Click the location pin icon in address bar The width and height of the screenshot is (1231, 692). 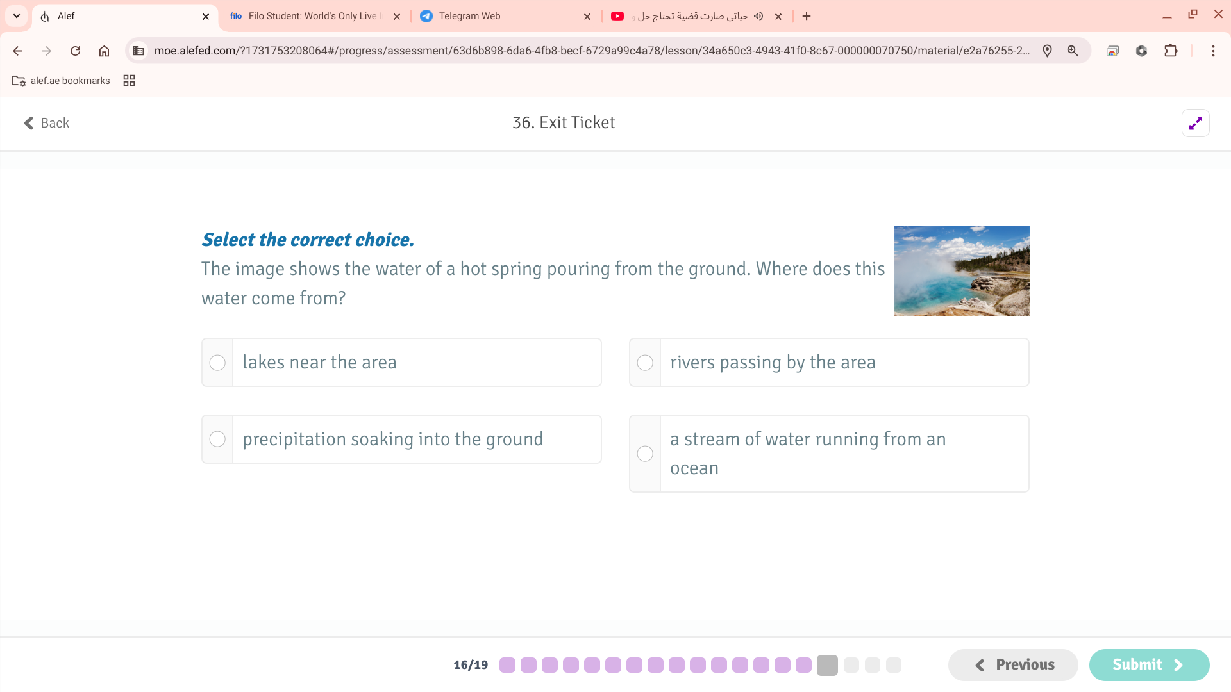coord(1047,51)
